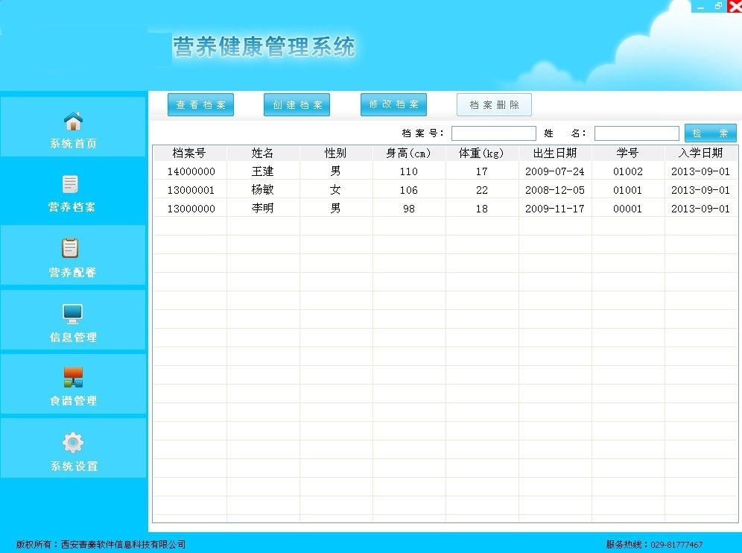Focus the 档案号 input field
The width and height of the screenshot is (742, 553).
pyautogui.click(x=493, y=133)
